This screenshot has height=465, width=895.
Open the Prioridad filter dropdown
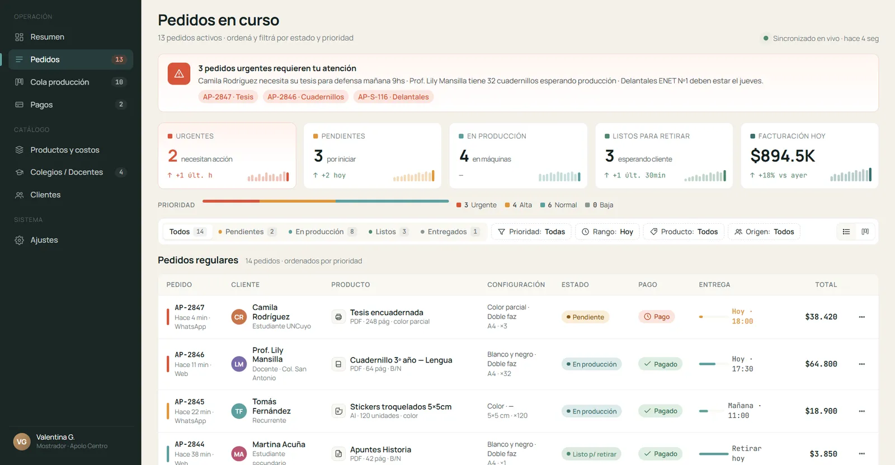pyautogui.click(x=531, y=232)
